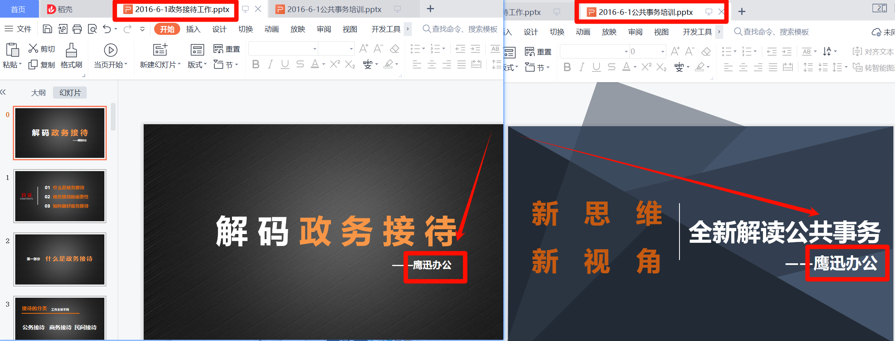
Task: Toggle Italic in the right window ribbon
Action: coord(582,67)
